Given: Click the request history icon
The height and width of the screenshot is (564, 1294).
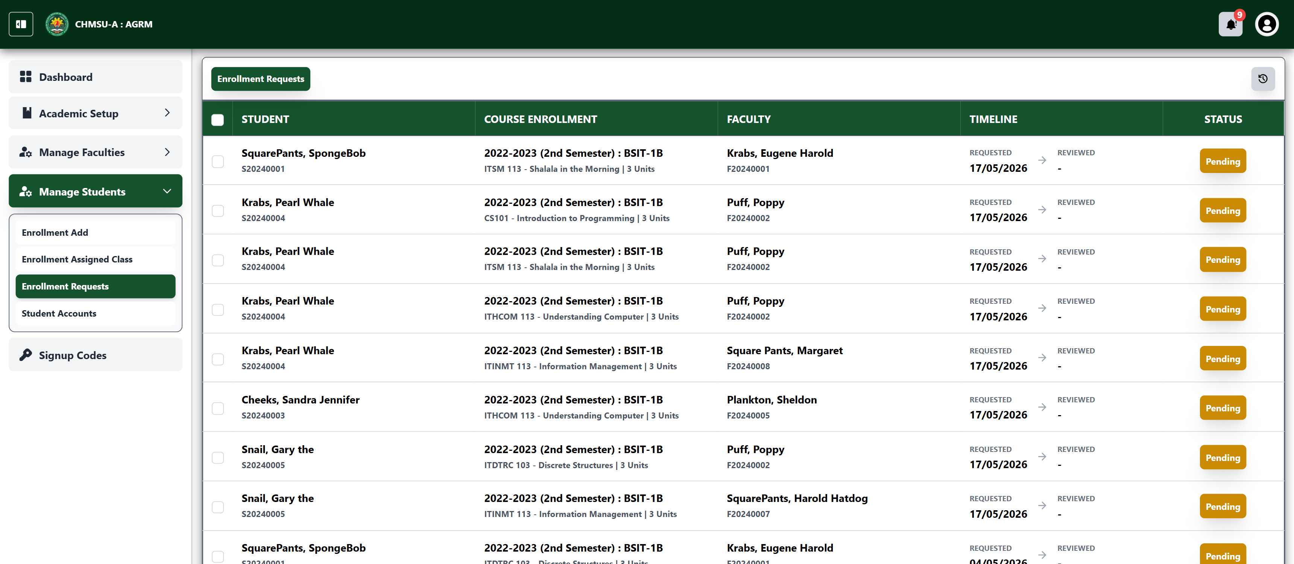Looking at the screenshot, I should pyautogui.click(x=1263, y=79).
